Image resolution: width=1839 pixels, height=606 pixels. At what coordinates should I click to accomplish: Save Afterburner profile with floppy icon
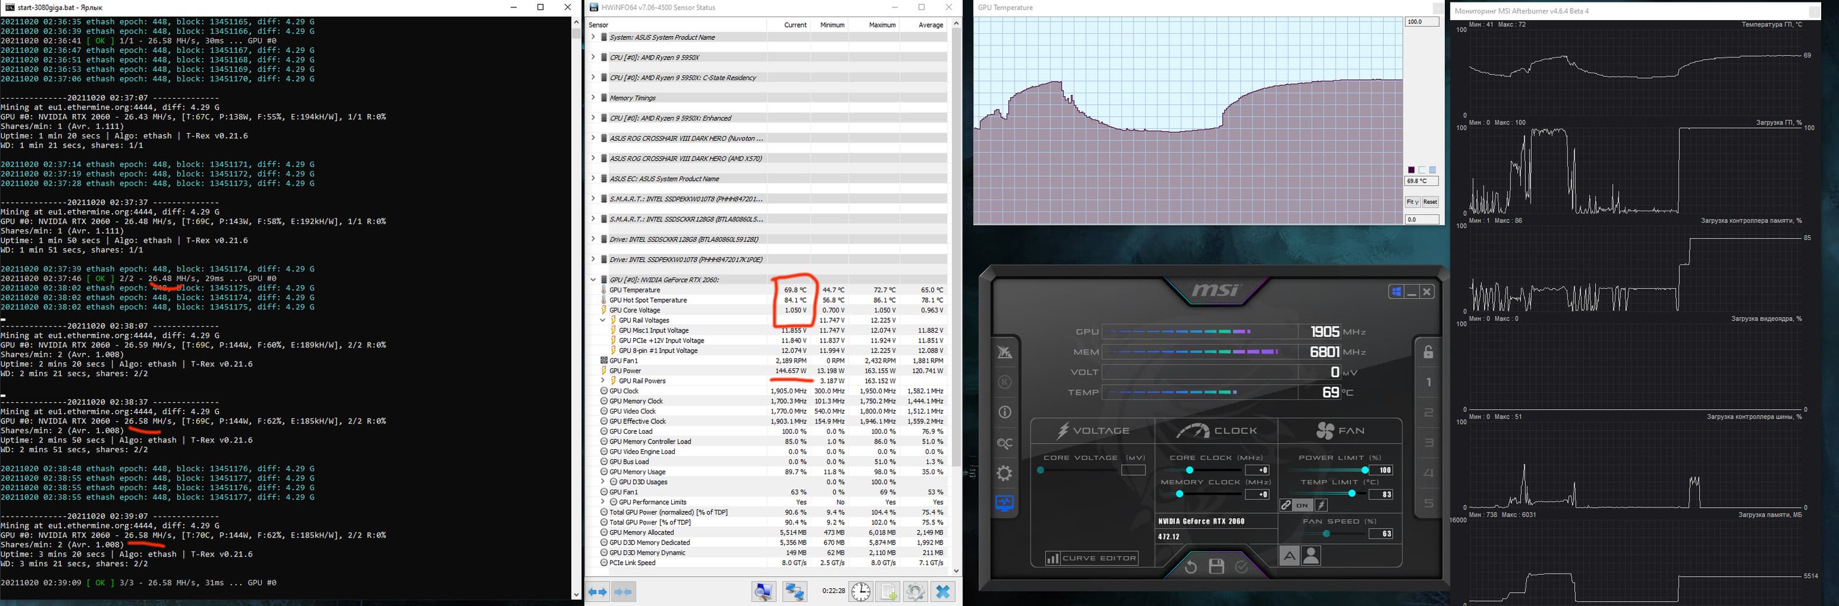(x=1216, y=567)
